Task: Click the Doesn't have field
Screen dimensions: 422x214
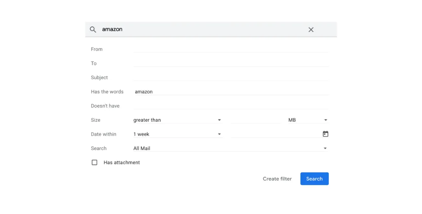Action: coord(231,106)
